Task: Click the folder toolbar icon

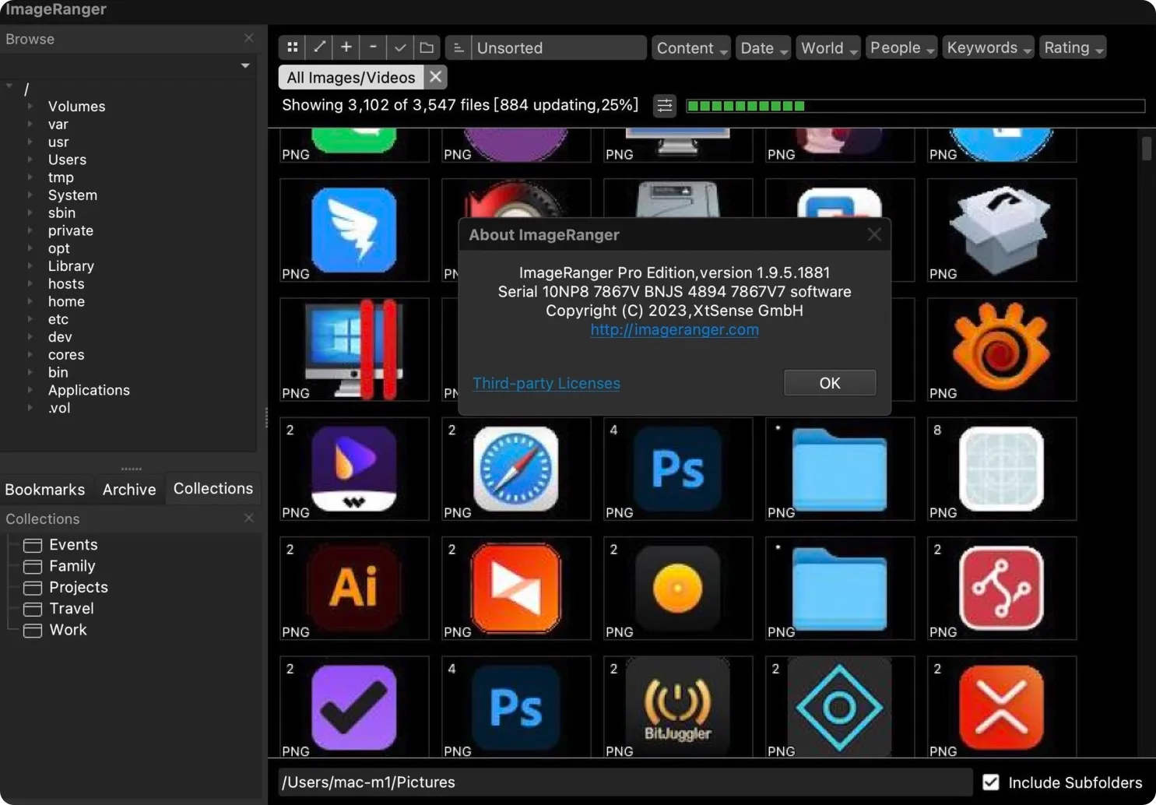Action: point(427,47)
